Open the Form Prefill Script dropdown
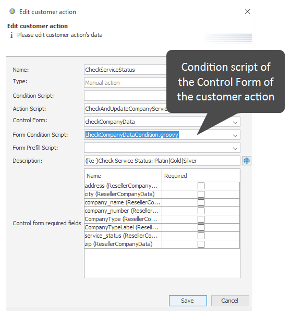Image resolution: width=291 pixels, height=311 pixels. 235,148
